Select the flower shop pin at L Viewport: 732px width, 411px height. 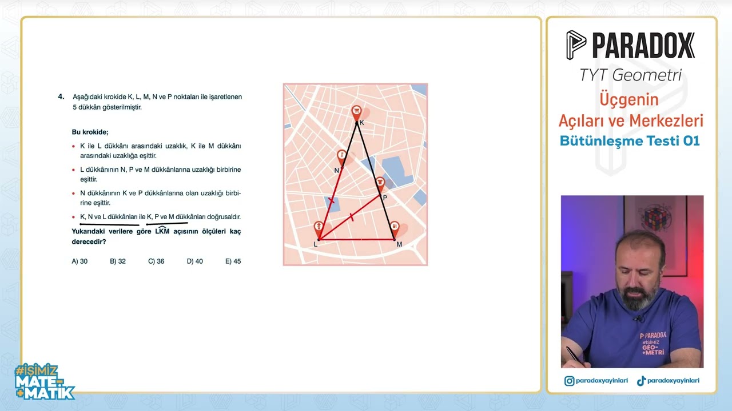319,230
